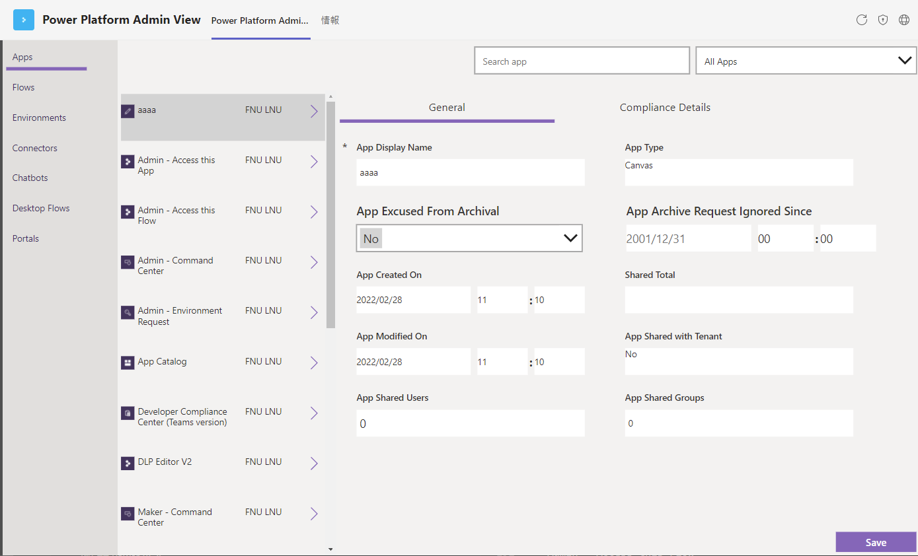The image size is (918, 556).
Task: Click the App Shared Groups field
Action: [x=739, y=423]
